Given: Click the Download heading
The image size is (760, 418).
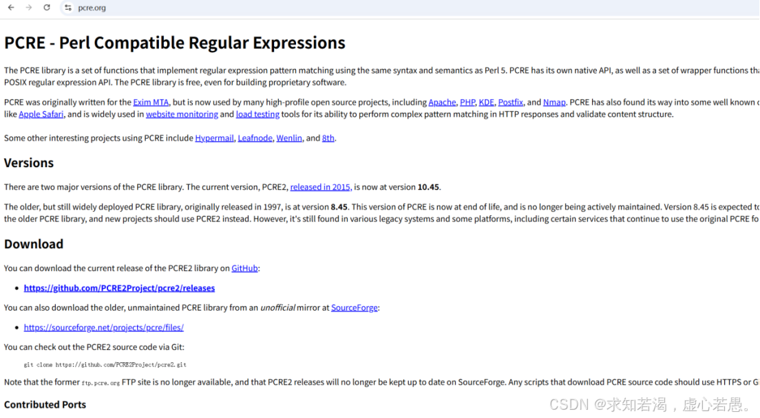Looking at the screenshot, I should 34,244.
